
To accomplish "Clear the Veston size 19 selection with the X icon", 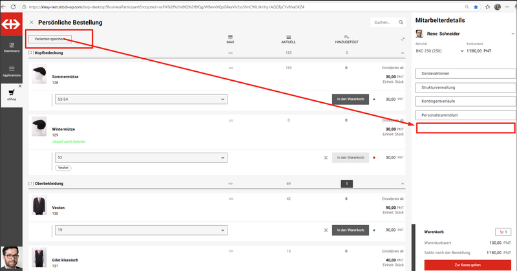I will point(326,230).
